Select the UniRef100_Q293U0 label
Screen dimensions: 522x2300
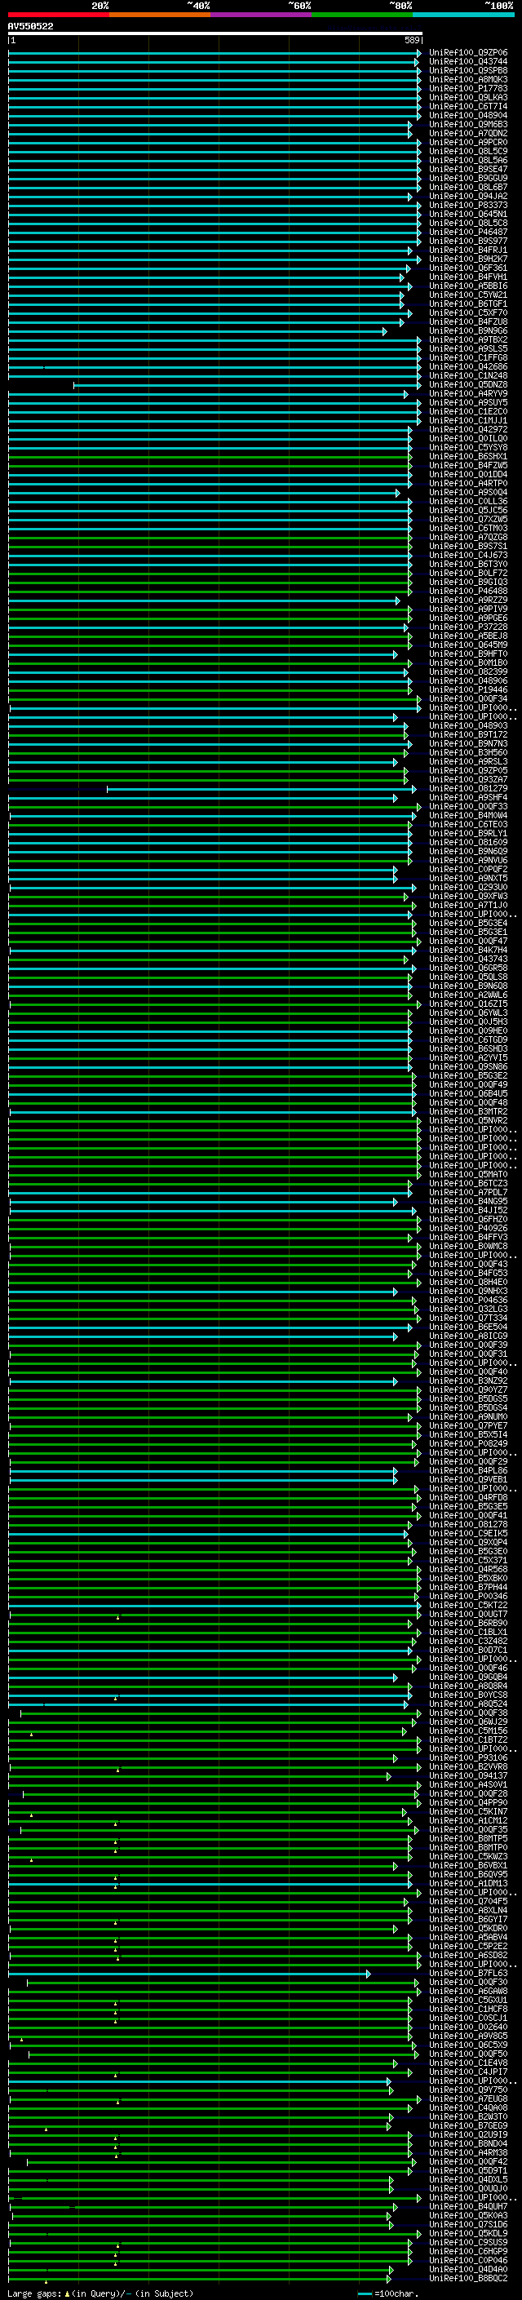(468, 888)
